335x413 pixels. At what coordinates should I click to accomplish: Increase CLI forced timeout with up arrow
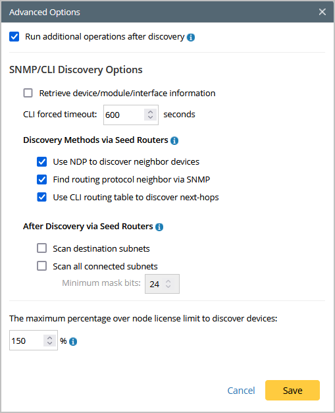coord(150,112)
